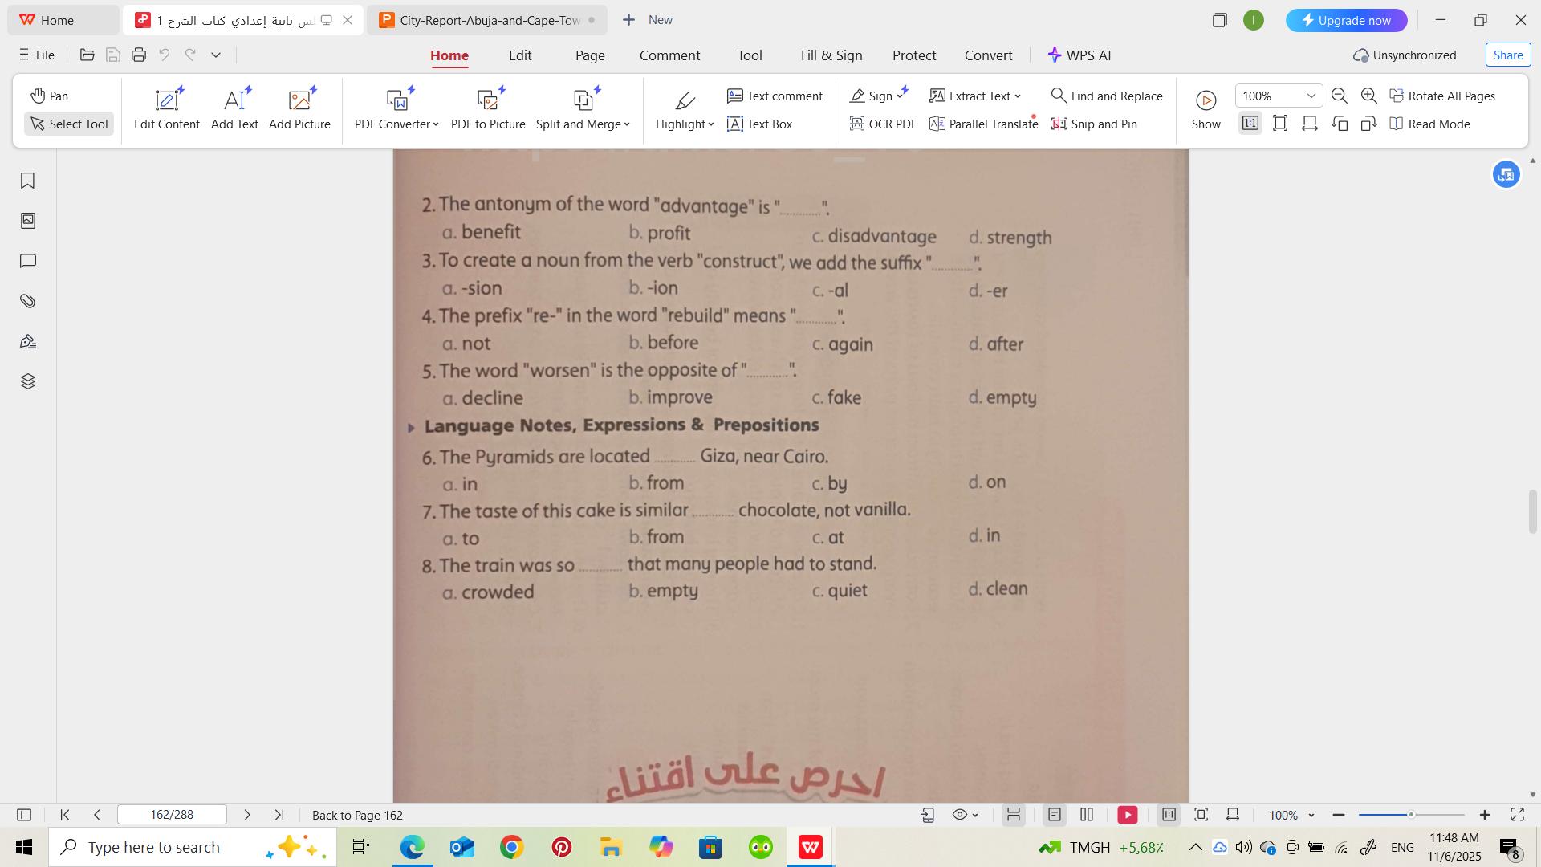Viewport: 1541px width, 867px height.
Task: Enable the Pan hand tool
Action: pyautogui.click(x=50, y=96)
